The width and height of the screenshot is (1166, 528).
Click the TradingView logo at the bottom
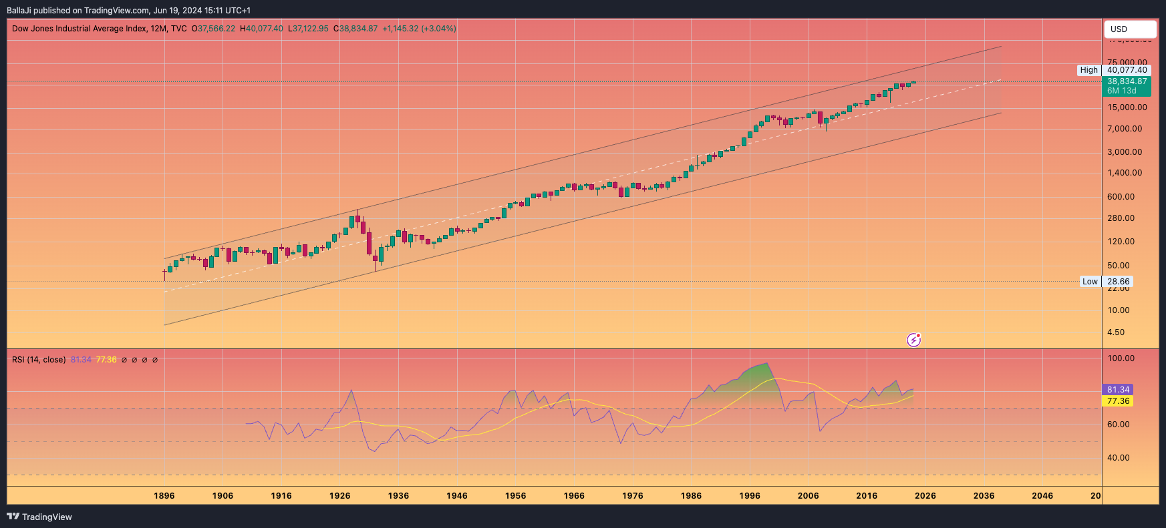[39, 517]
